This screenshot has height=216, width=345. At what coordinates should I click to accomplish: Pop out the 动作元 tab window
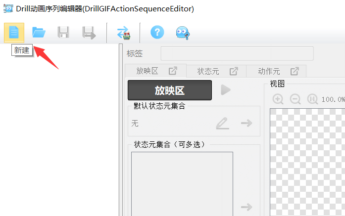coord(295,71)
